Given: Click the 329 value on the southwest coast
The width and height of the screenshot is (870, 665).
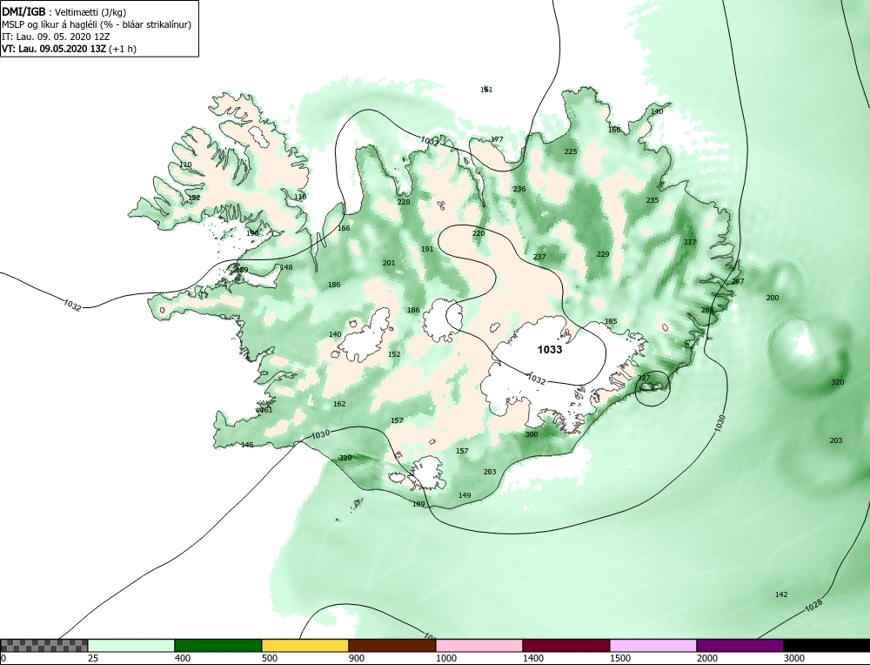Looking at the screenshot, I should click(345, 458).
